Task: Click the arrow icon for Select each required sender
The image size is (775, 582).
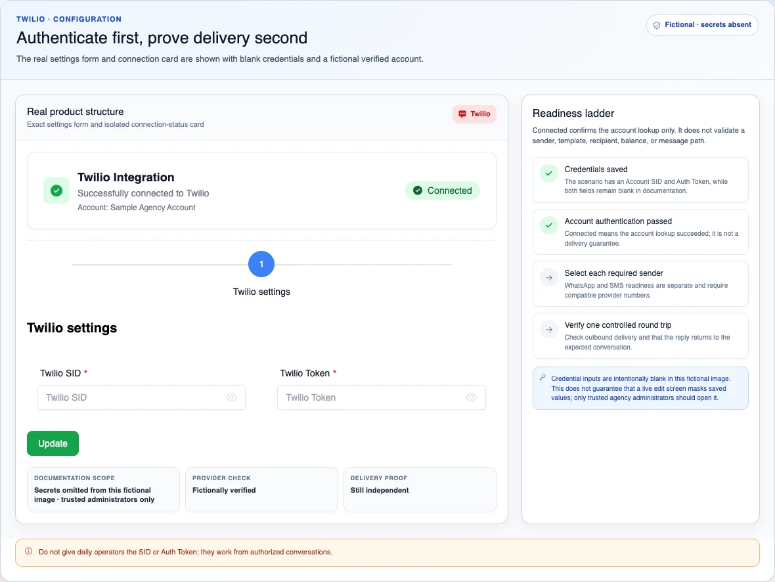Action: coord(548,277)
